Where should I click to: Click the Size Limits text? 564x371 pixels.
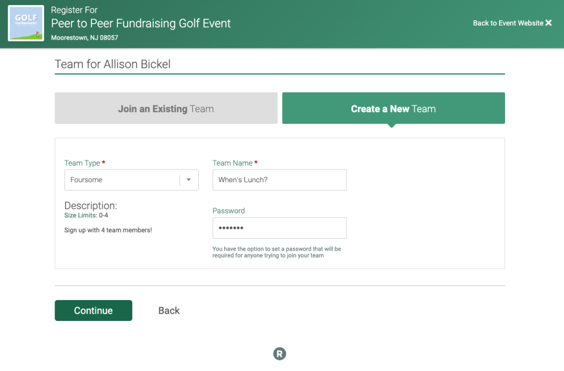(86, 215)
